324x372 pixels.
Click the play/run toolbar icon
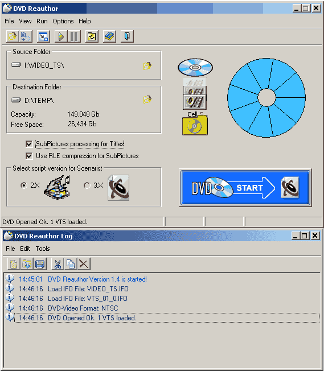tap(61, 36)
